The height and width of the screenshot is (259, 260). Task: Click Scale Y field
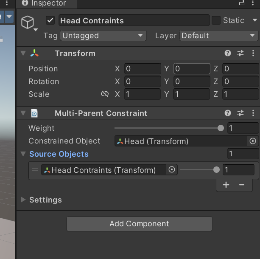192,94
